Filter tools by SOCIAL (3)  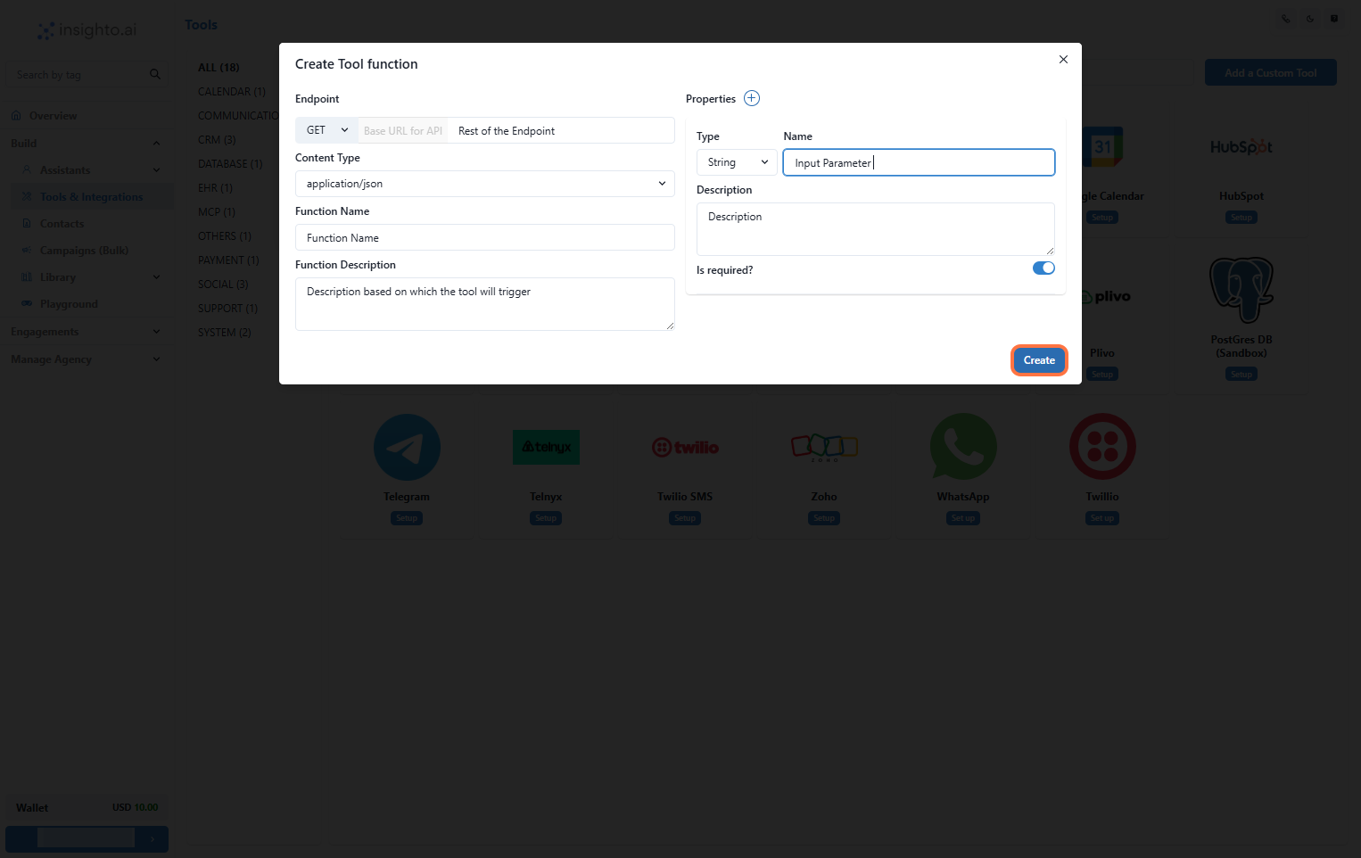223,285
